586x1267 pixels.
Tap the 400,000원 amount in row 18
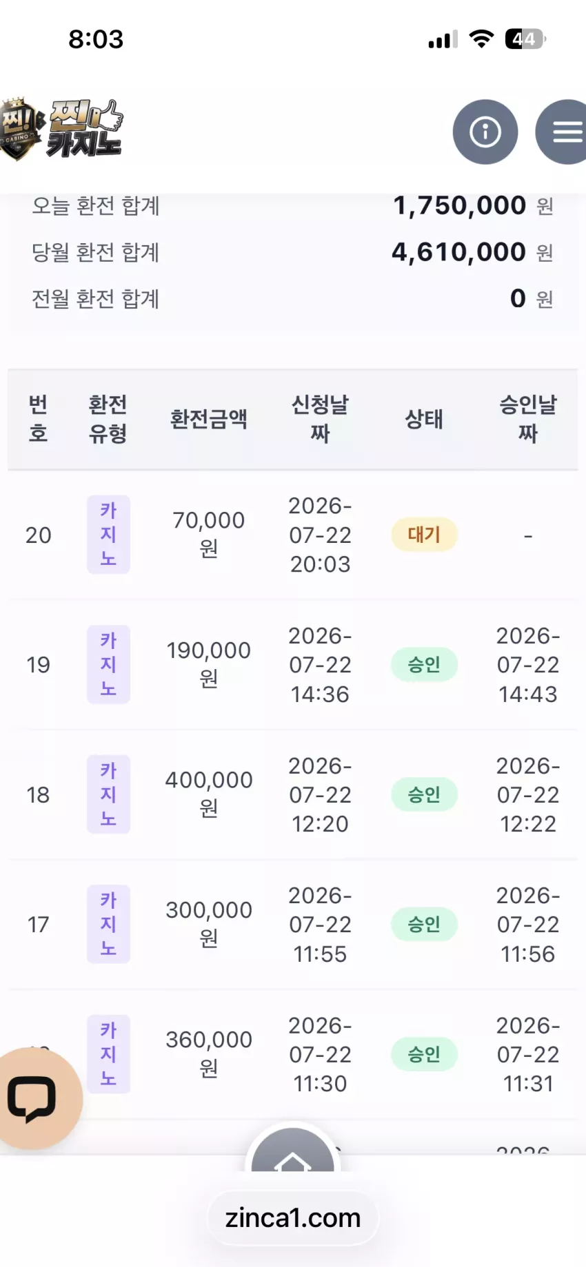coord(209,794)
